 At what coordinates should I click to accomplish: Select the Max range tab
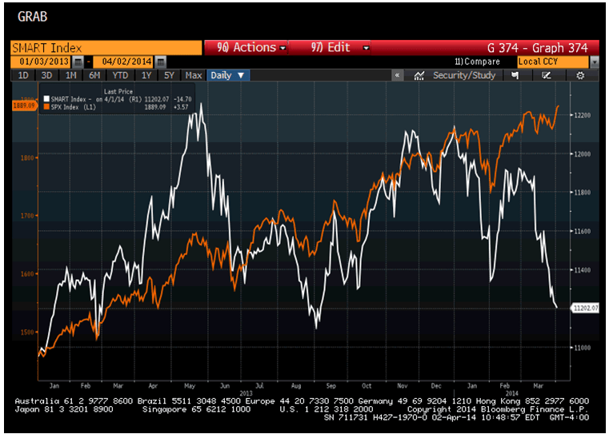pyautogui.click(x=194, y=75)
